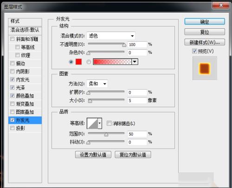Open the 方法 dropdown showing 柔和
The image size is (232, 188).
click(x=97, y=84)
